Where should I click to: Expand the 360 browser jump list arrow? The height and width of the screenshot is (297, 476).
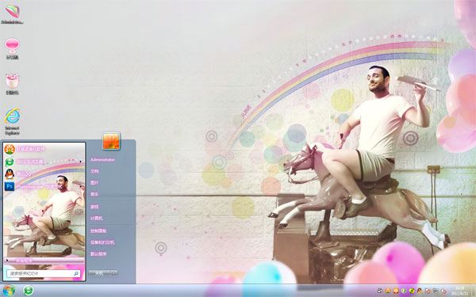81,162
